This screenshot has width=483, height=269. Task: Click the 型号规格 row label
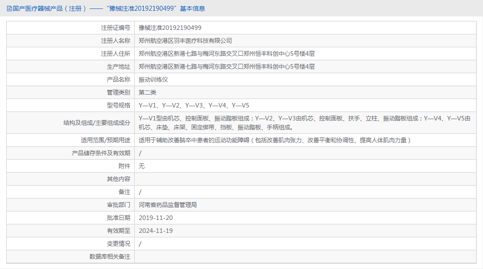pos(118,105)
